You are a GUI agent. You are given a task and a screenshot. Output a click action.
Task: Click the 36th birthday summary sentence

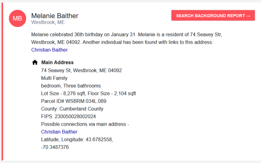coord(84,35)
